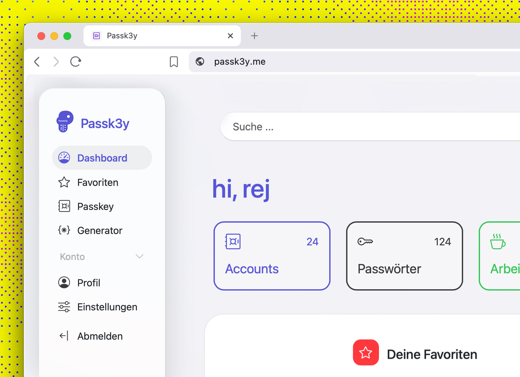Click the red star icon beside Deine Favoriten
Image resolution: width=520 pixels, height=377 pixels.
click(x=366, y=353)
